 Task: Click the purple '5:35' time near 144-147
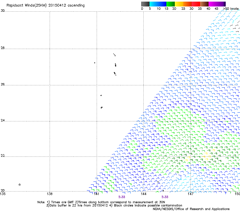tap(165, 197)
